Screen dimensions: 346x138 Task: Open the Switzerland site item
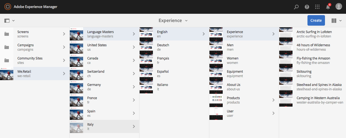point(96,74)
